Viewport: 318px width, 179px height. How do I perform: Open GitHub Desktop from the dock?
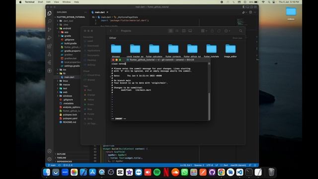point(212,173)
